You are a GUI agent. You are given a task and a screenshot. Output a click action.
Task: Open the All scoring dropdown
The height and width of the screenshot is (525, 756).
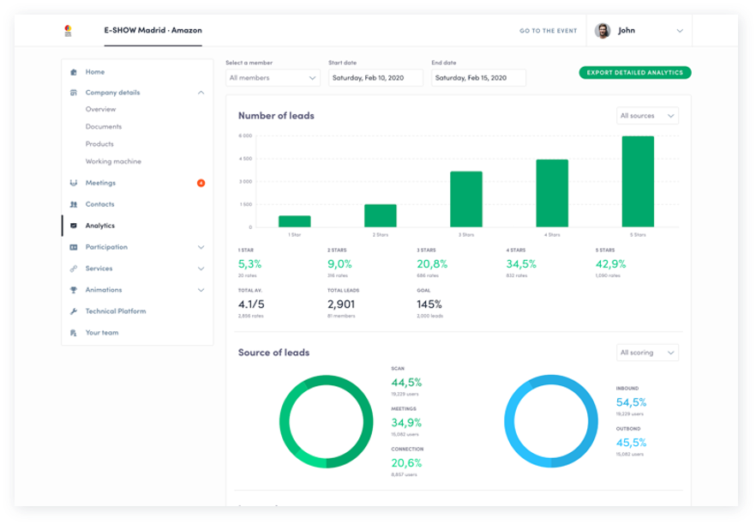(x=647, y=353)
